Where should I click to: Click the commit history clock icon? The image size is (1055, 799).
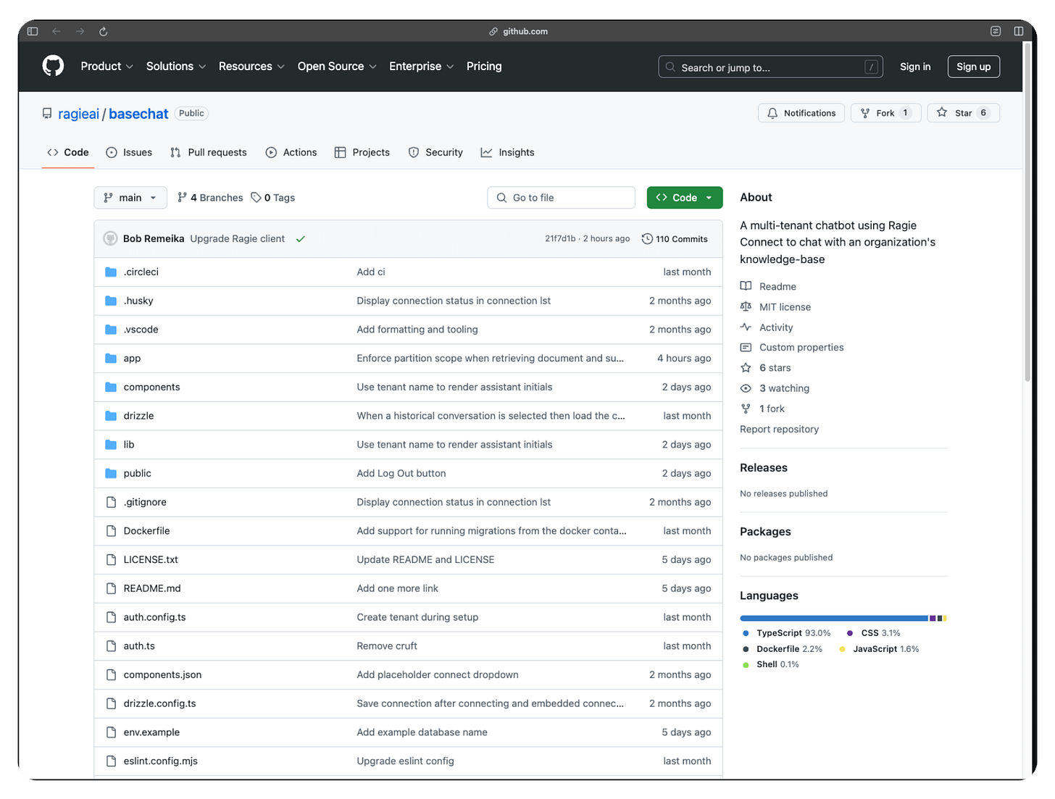647,238
